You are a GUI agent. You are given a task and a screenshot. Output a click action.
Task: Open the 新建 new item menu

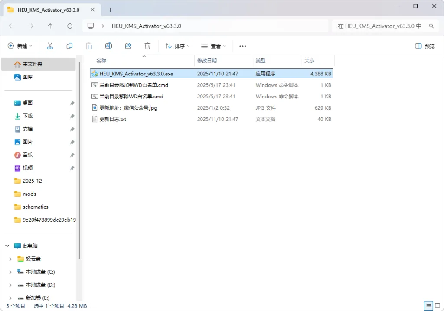[x=20, y=46]
